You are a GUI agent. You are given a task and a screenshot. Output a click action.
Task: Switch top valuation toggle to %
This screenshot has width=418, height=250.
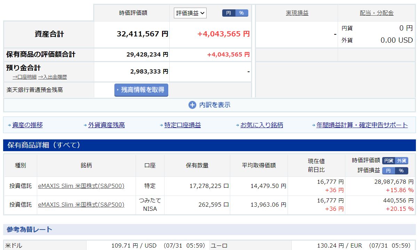point(241,13)
